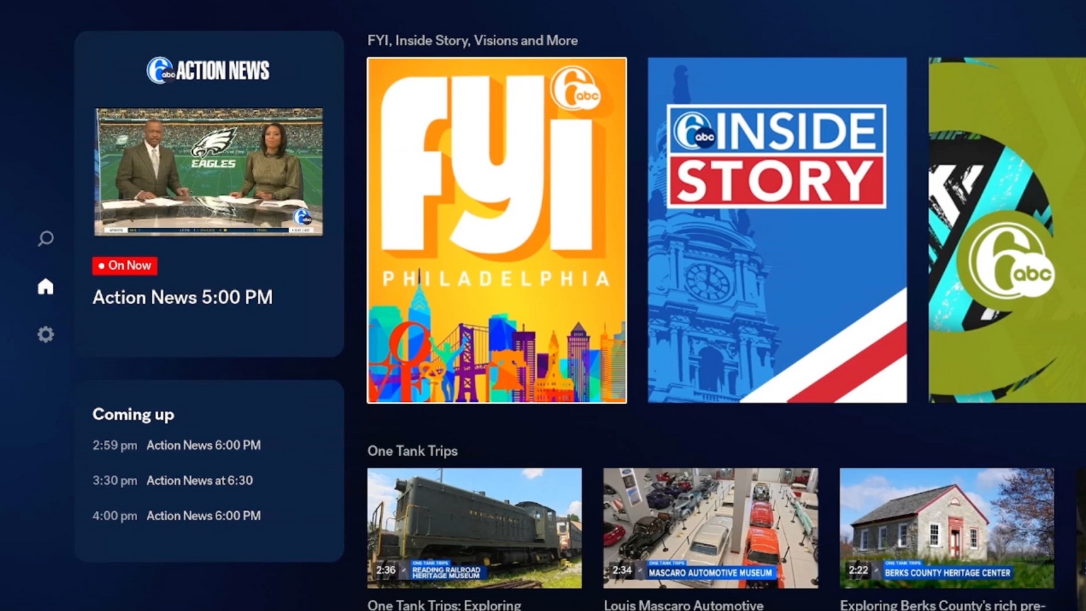The image size is (1086, 611).
Task: Open 'One Tank Trips: Exploring' video title
Action: (x=445, y=604)
